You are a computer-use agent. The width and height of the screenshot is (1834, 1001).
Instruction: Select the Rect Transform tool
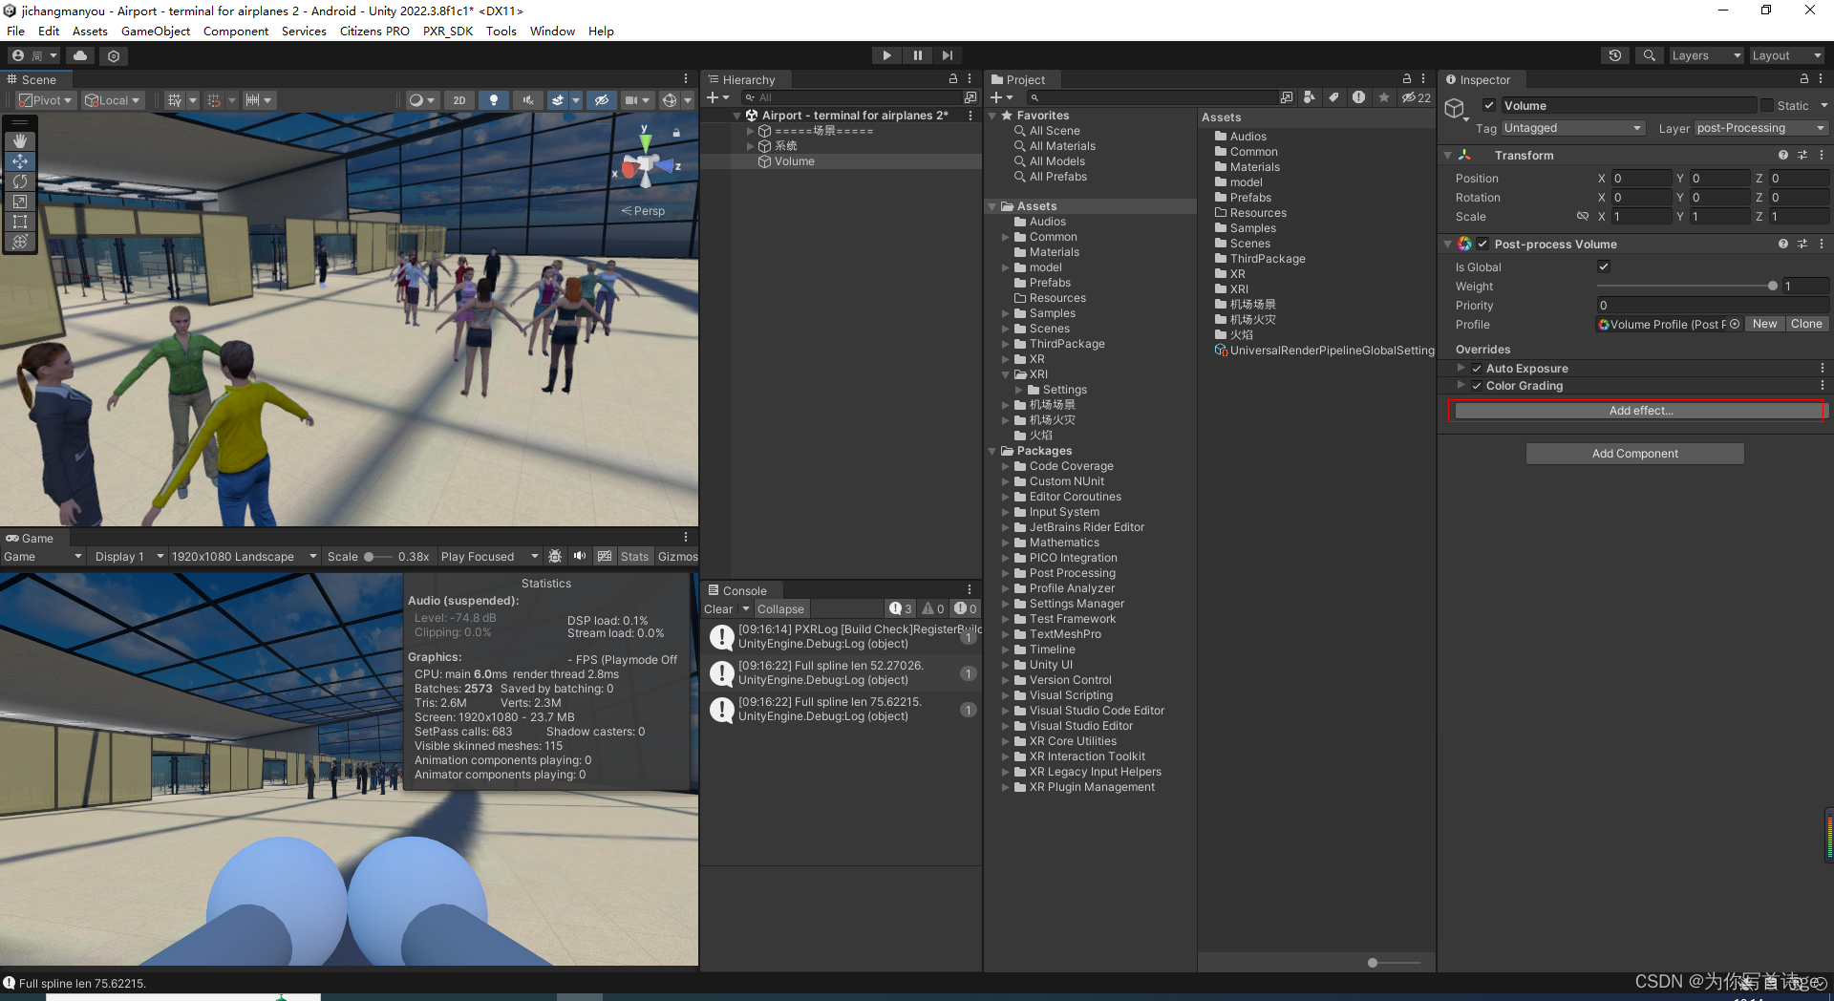click(20, 222)
